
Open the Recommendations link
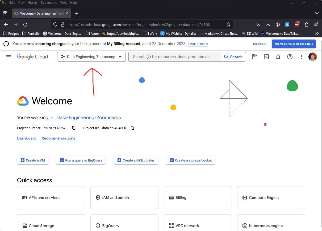(x=58, y=138)
